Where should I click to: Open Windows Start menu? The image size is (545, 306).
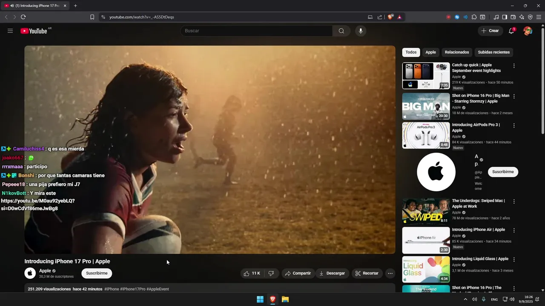coord(260,299)
